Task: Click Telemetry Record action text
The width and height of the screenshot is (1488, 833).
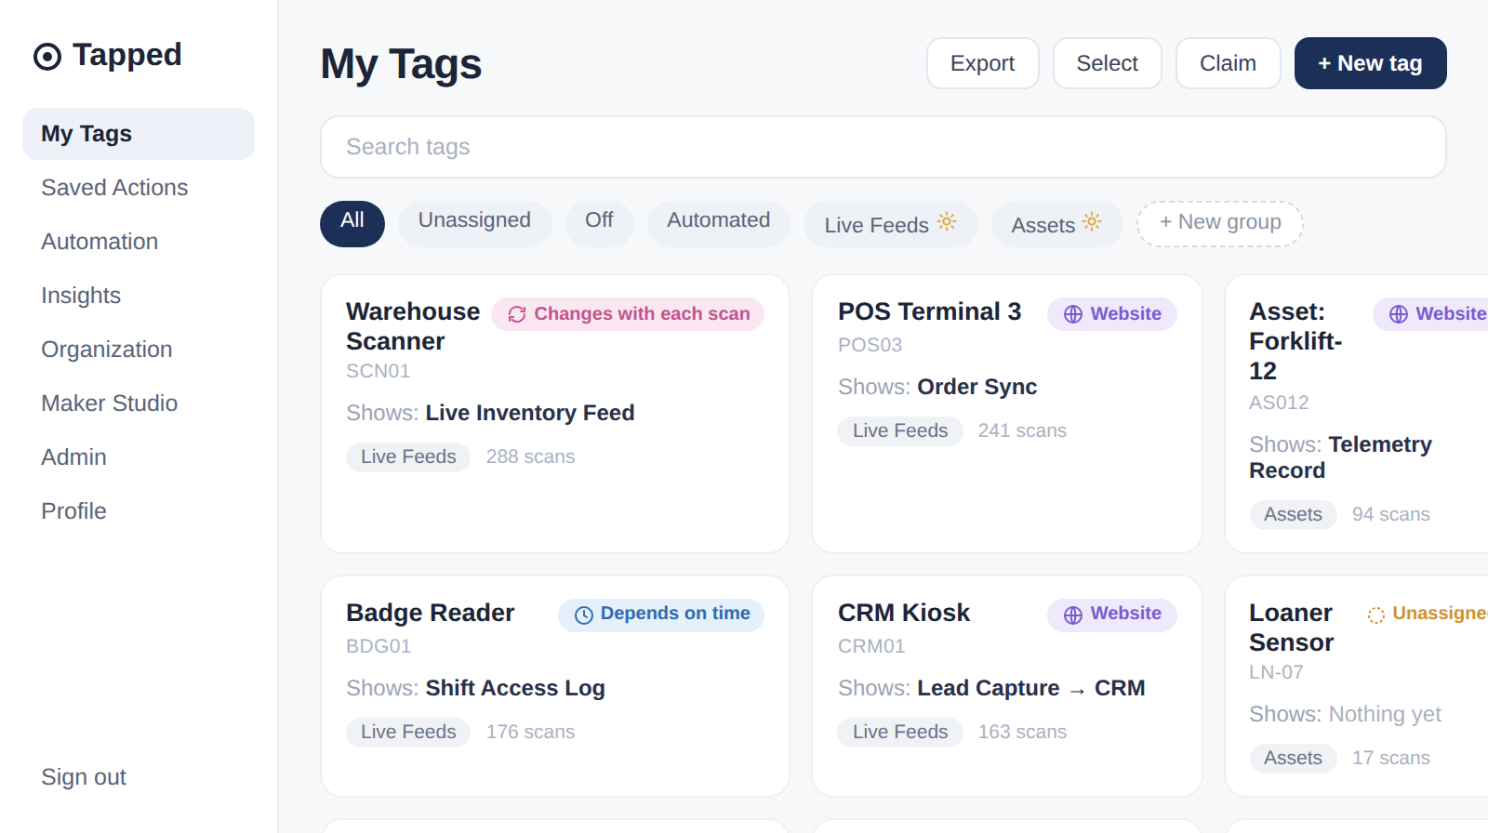Action: [x=1340, y=457]
